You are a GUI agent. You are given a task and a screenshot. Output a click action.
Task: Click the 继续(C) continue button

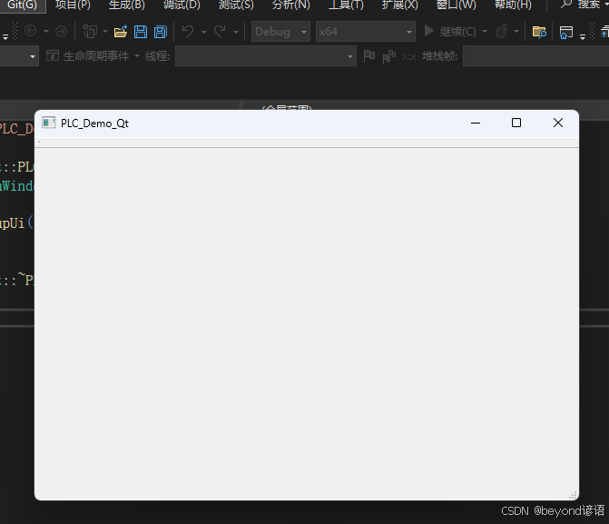(450, 31)
